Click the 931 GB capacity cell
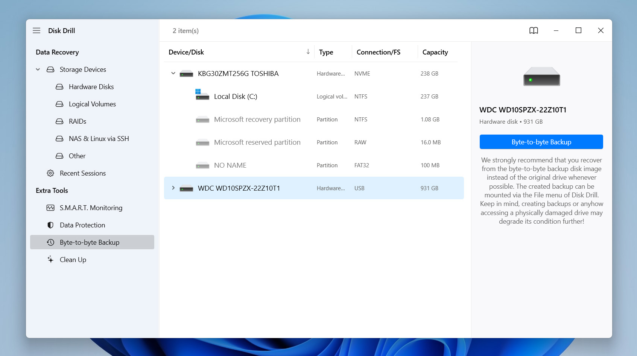 click(429, 188)
